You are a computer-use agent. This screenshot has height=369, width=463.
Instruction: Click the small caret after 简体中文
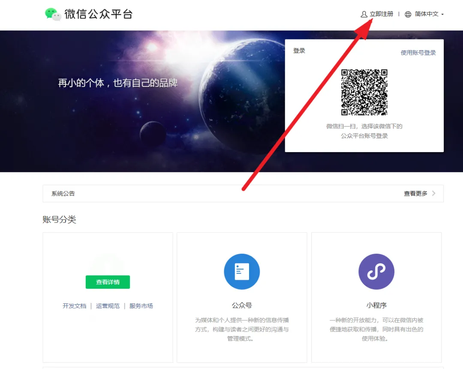442,15
